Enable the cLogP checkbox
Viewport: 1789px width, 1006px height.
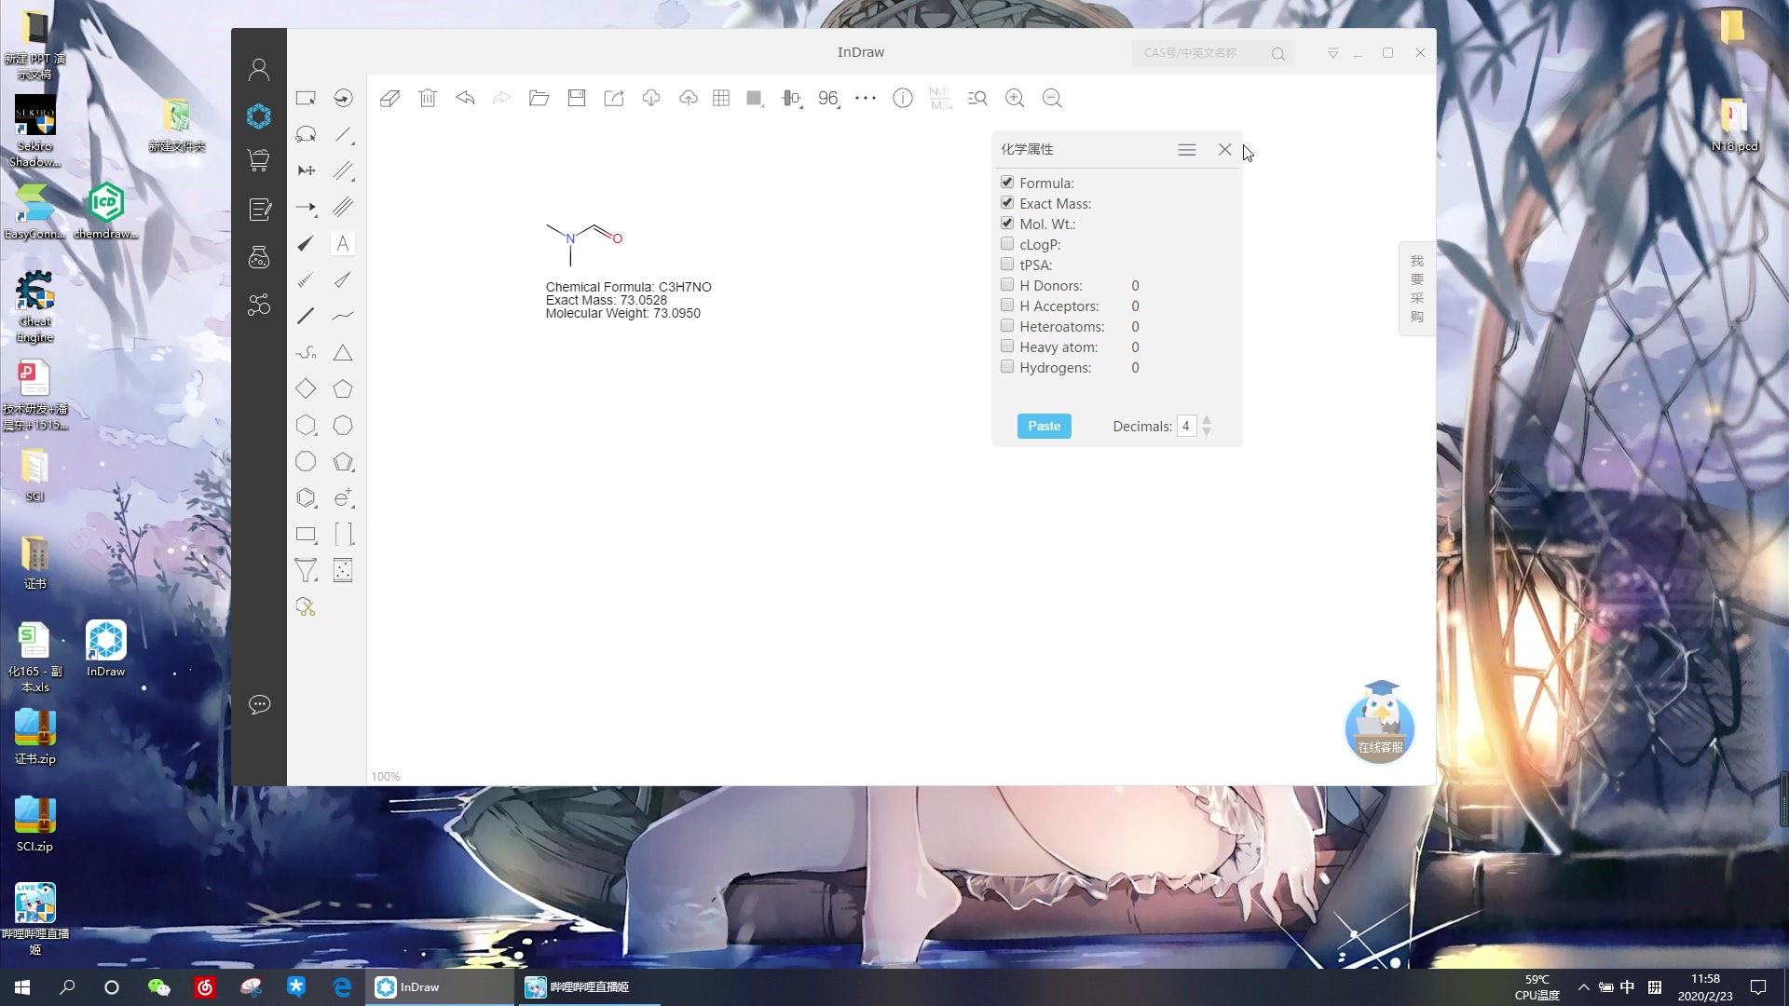click(1007, 244)
